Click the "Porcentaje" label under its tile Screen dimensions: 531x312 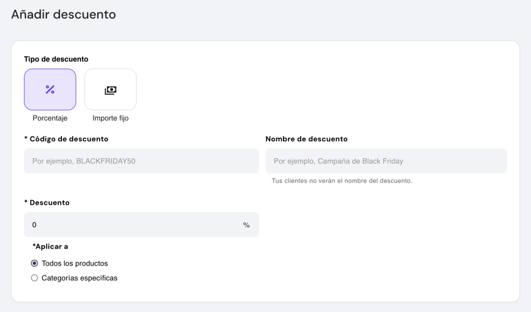[x=50, y=118]
